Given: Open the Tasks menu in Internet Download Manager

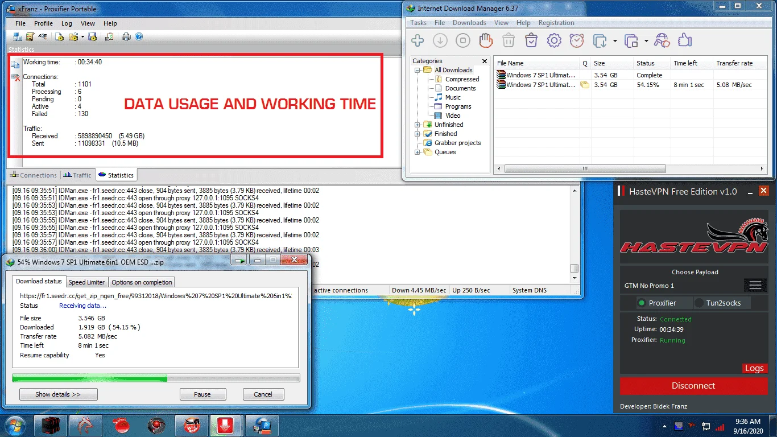Looking at the screenshot, I should (419, 23).
